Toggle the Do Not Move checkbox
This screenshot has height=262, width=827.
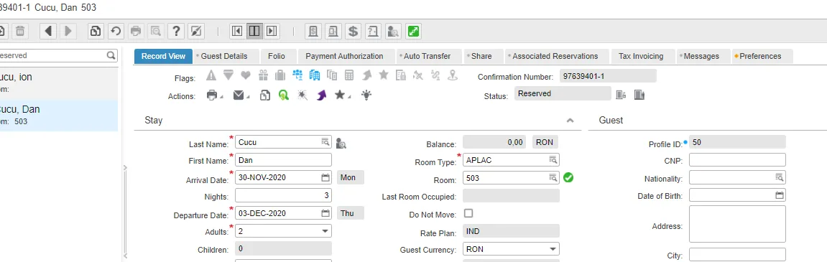pos(468,213)
